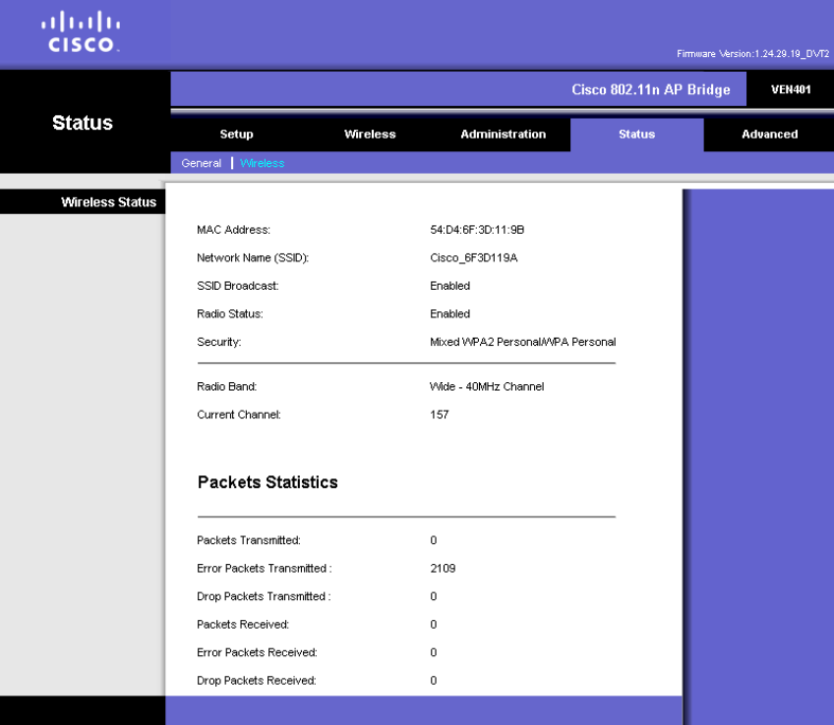Click the current channel value 157

pyautogui.click(x=440, y=415)
